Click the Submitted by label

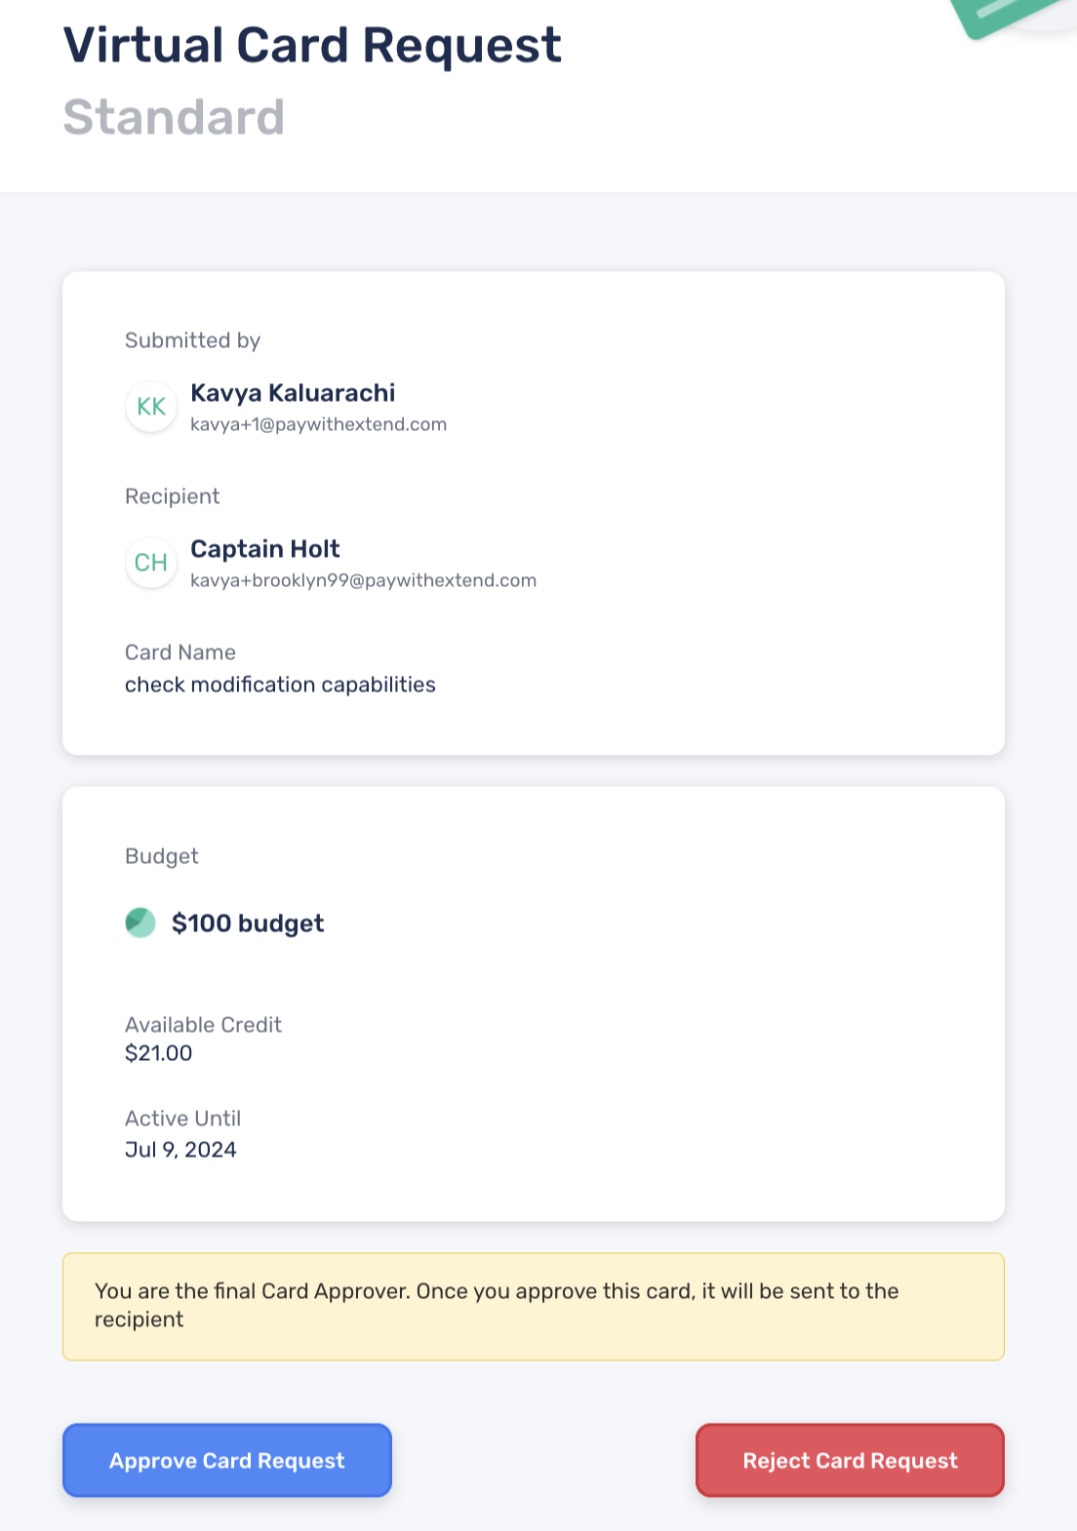(192, 340)
